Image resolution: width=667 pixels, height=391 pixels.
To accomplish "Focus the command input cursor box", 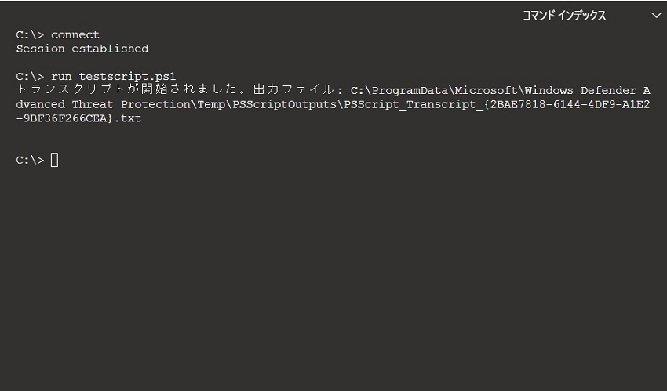I will click(54, 160).
